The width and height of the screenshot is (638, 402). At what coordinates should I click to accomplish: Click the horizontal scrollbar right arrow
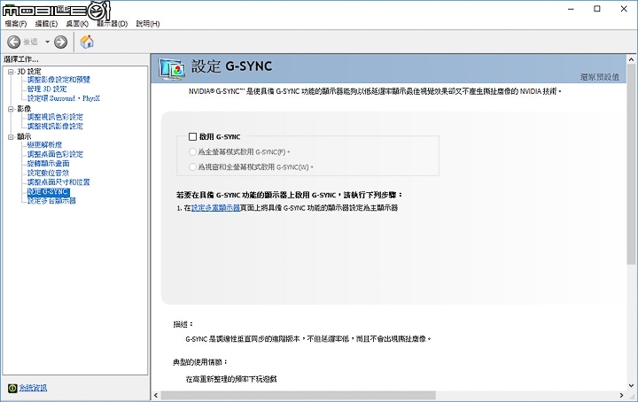[x=621, y=395]
